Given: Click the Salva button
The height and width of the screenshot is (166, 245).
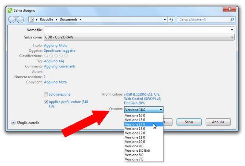Looking at the screenshot, I should pos(189,122).
